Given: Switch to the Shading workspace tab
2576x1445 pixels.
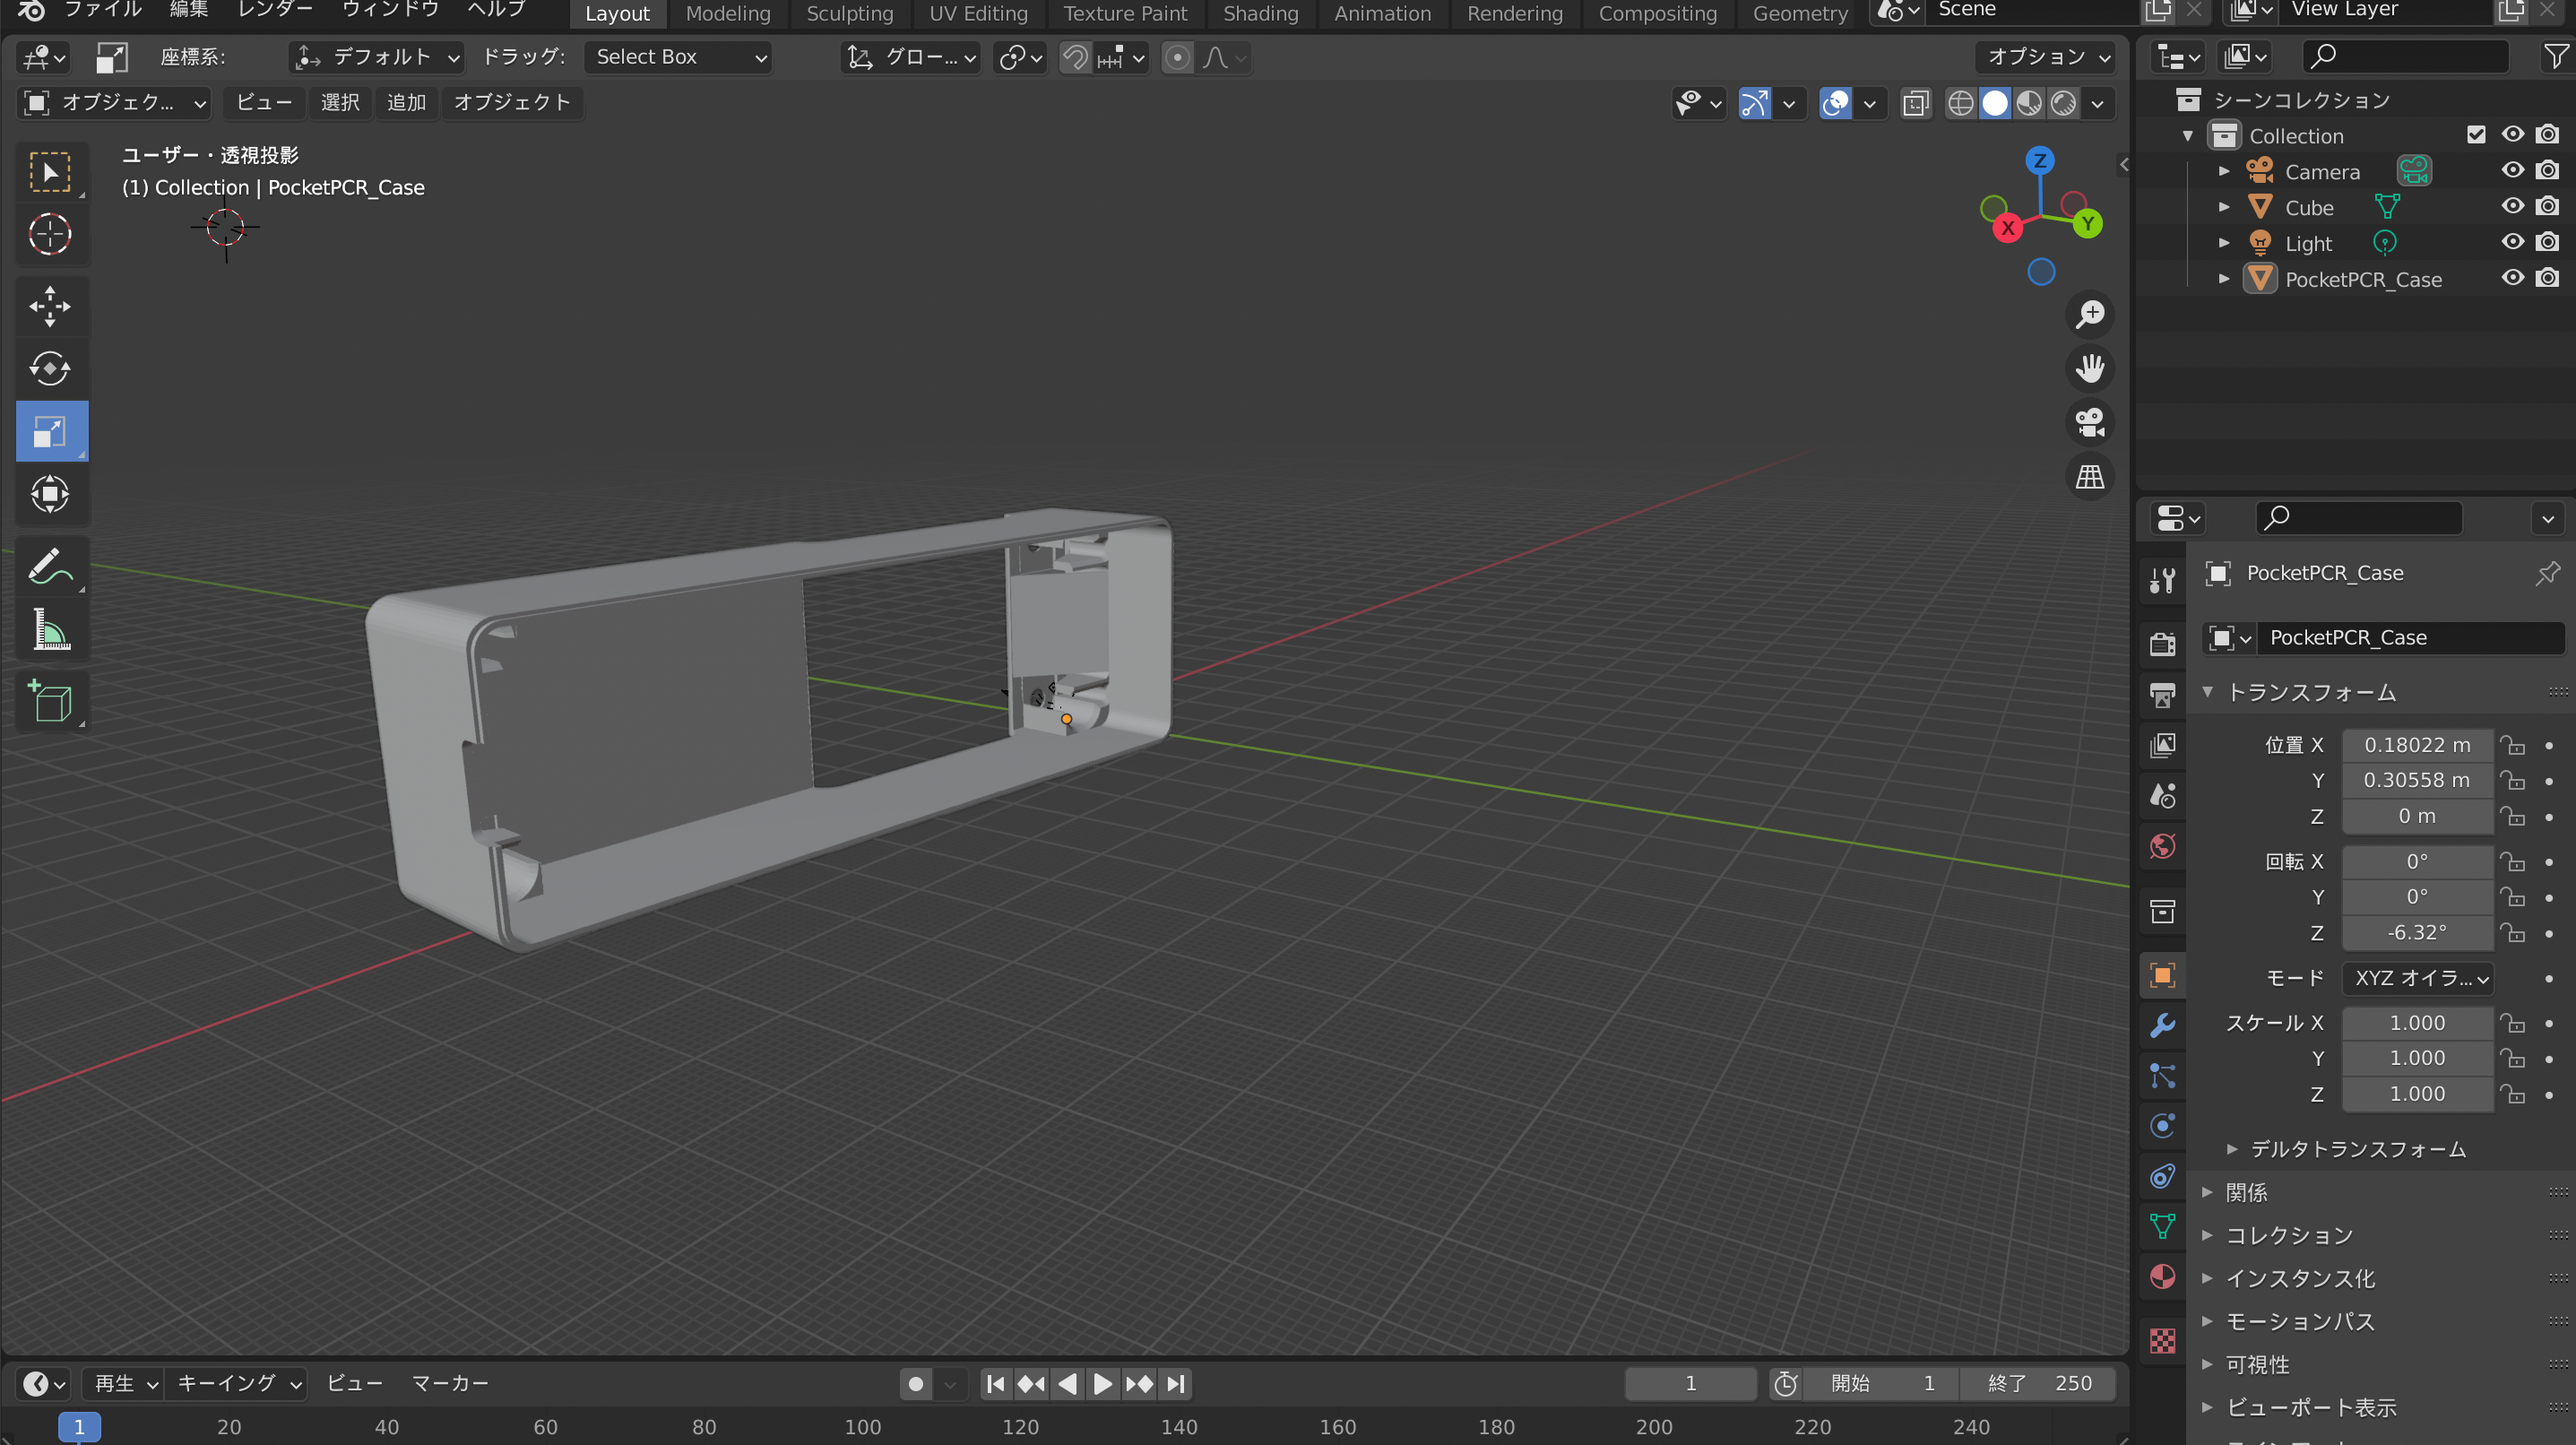Looking at the screenshot, I should [x=1260, y=14].
